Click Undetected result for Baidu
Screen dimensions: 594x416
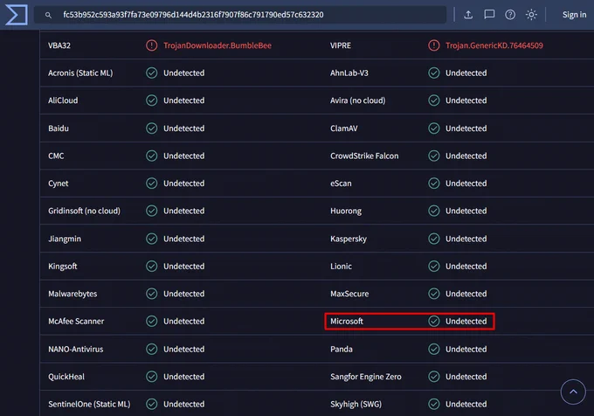pos(183,128)
